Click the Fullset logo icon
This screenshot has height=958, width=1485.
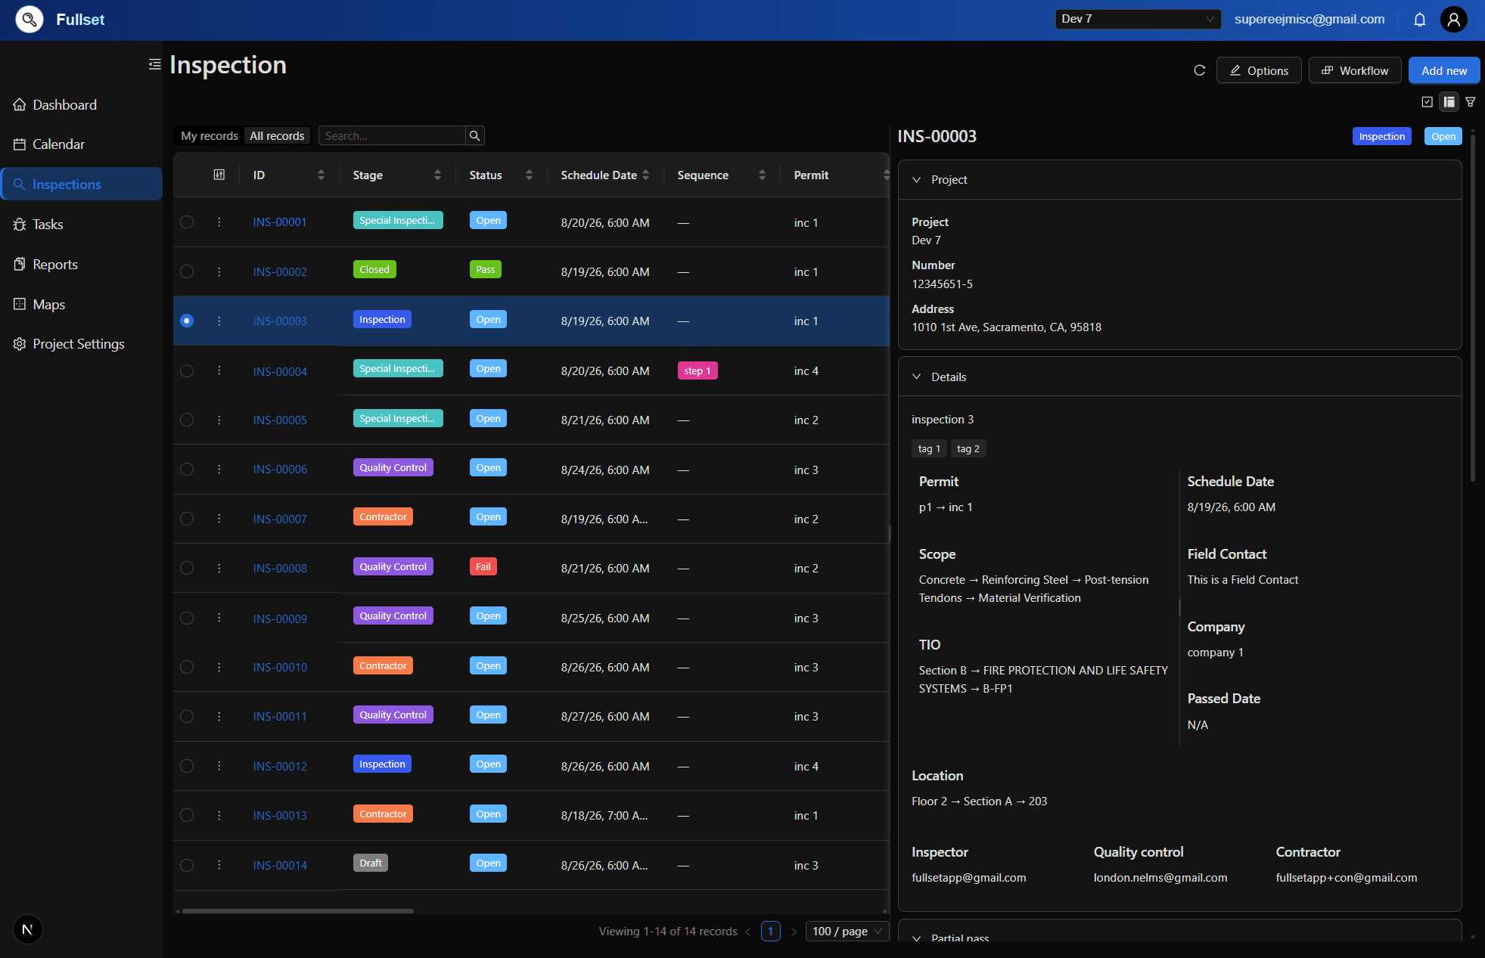pyautogui.click(x=29, y=20)
